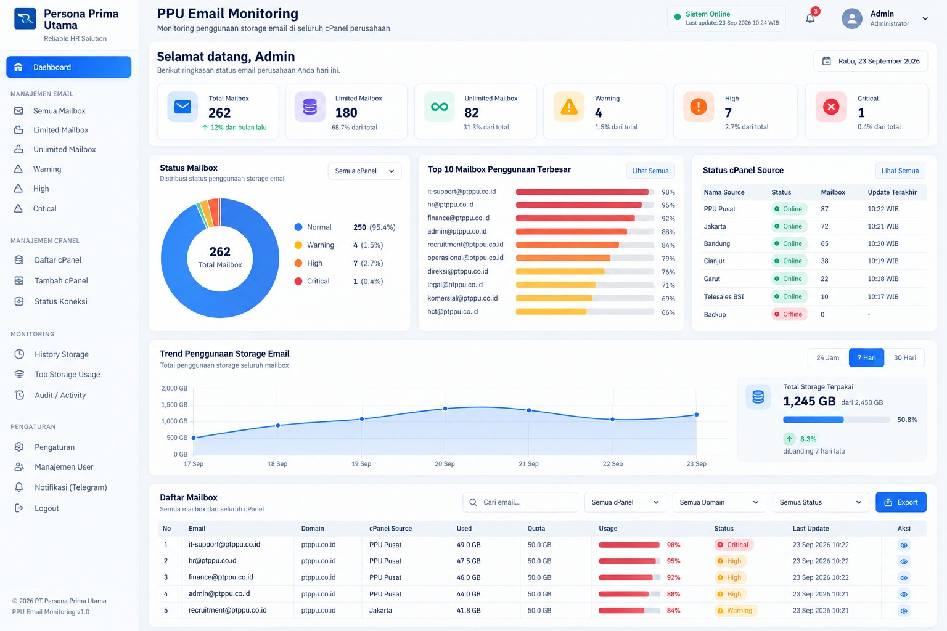Click the Export button

point(901,502)
